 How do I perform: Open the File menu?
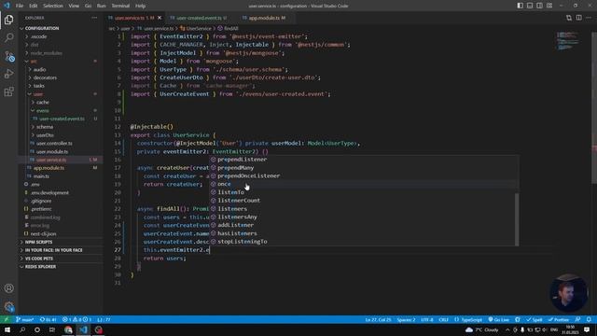coord(20,6)
